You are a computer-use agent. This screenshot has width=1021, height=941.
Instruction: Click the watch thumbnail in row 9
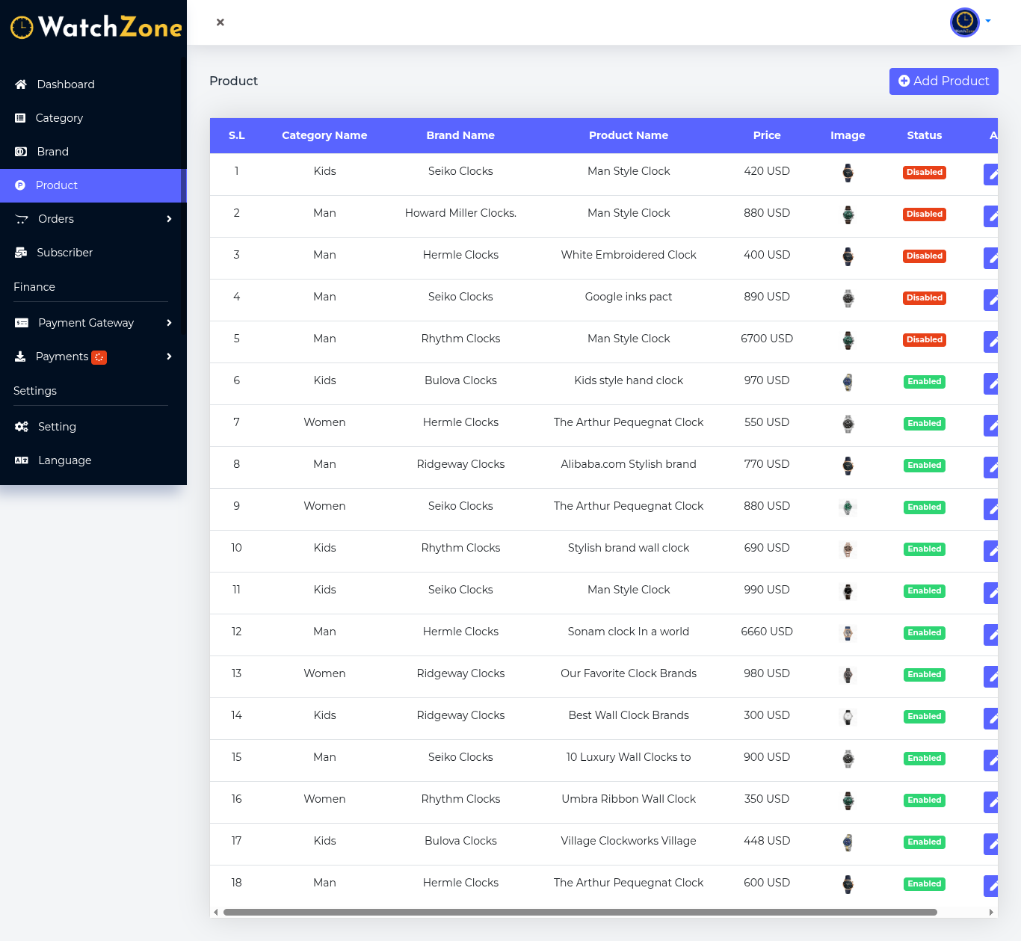pos(848,507)
